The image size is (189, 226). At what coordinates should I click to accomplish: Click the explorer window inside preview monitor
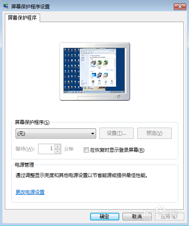click(x=98, y=67)
